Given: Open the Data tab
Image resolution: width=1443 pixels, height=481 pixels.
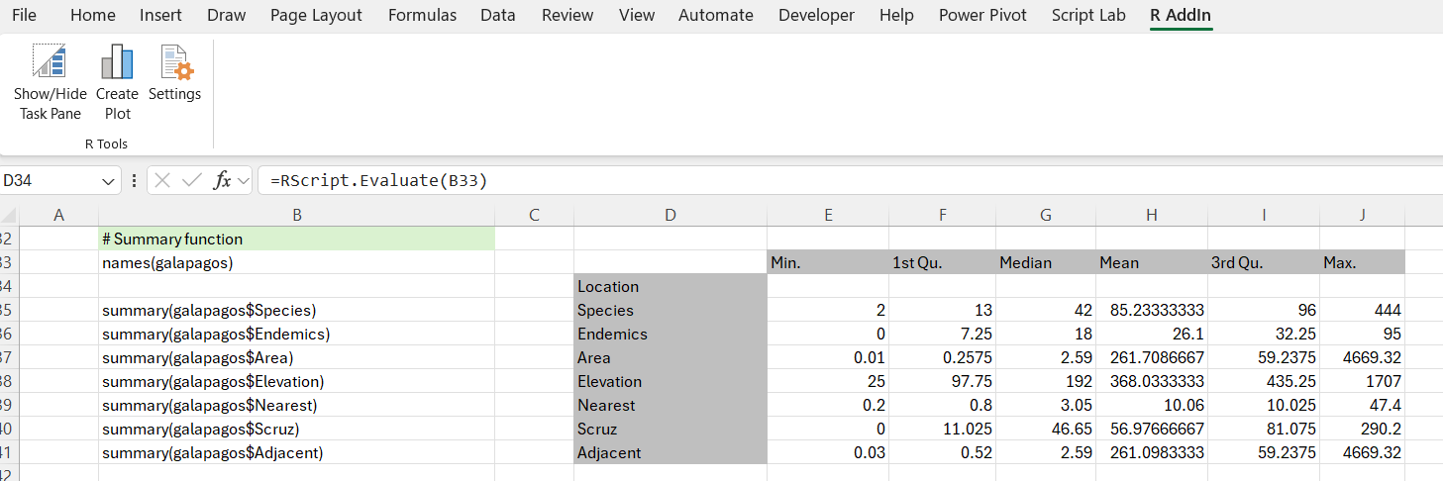Looking at the screenshot, I should click(498, 15).
